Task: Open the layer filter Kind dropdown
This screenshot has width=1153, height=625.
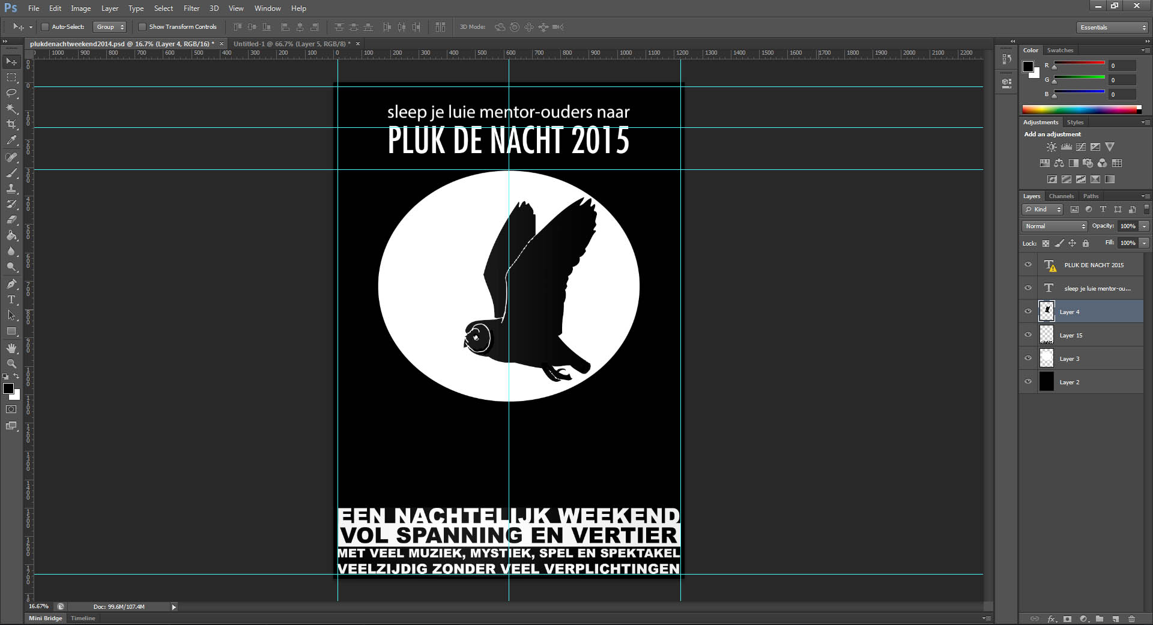Action: (x=1043, y=209)
